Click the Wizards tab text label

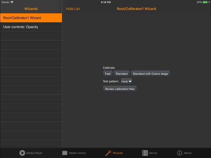pyautogui.click(x=118, y=153)
